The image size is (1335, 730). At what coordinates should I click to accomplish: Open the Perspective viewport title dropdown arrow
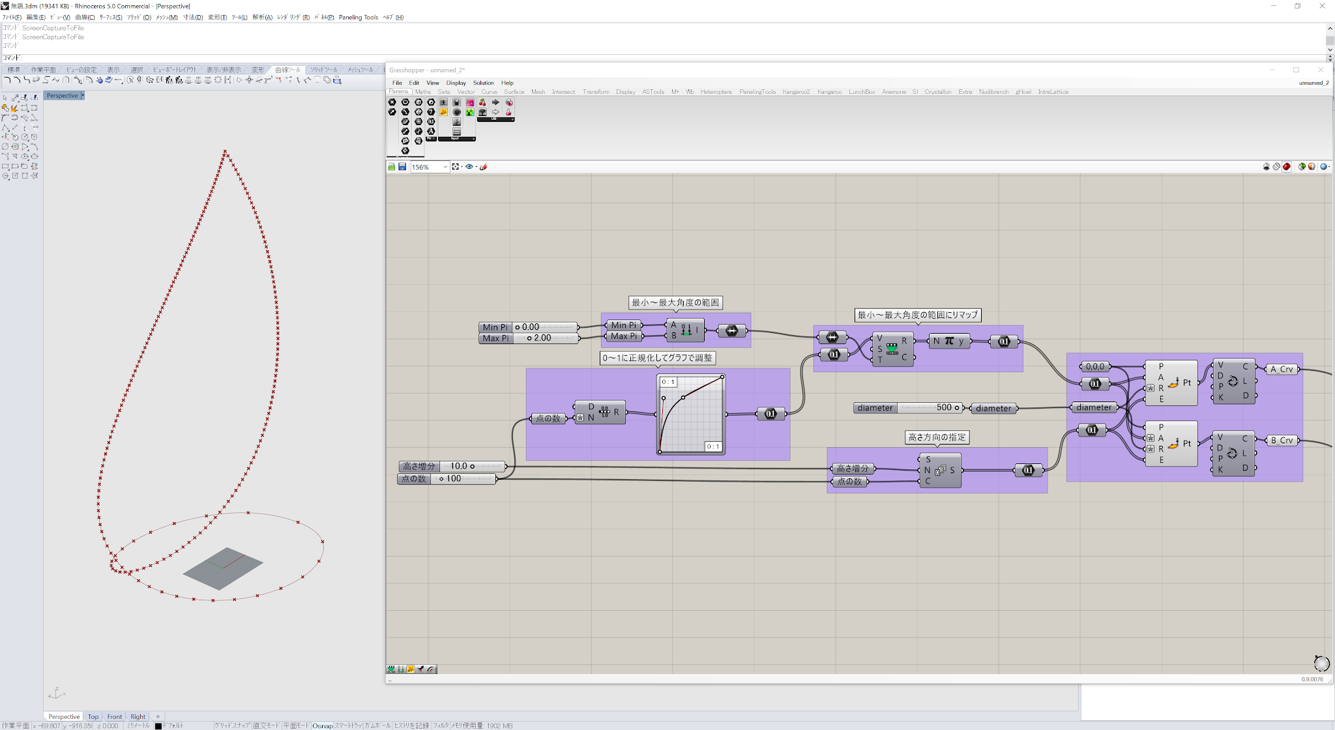(83, 95)
